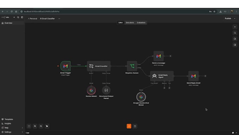Click the browser address bar
This screenshot has height=135, width=239.
coord(114,12)
